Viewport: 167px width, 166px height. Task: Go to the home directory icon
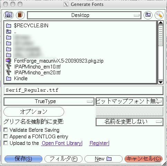pyautogui.click(x=9, y=15)
